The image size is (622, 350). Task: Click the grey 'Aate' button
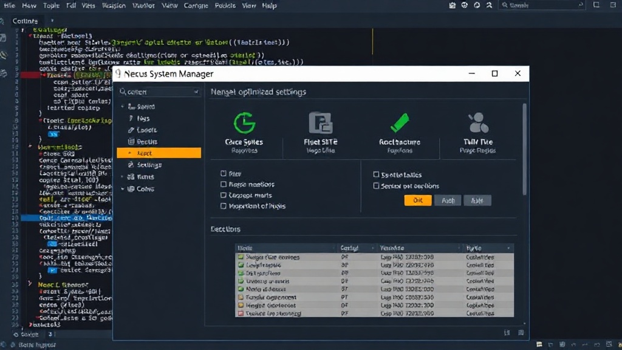pyautogui.click(x=477, y=201)
